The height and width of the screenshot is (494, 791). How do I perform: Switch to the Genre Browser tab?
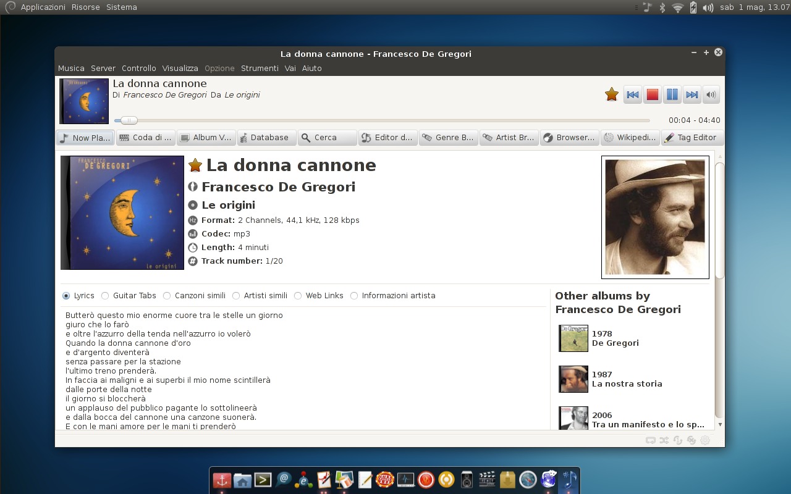pos(448,138)
